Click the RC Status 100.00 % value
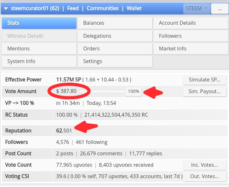The image size is (229, 187). coord(67,115)
